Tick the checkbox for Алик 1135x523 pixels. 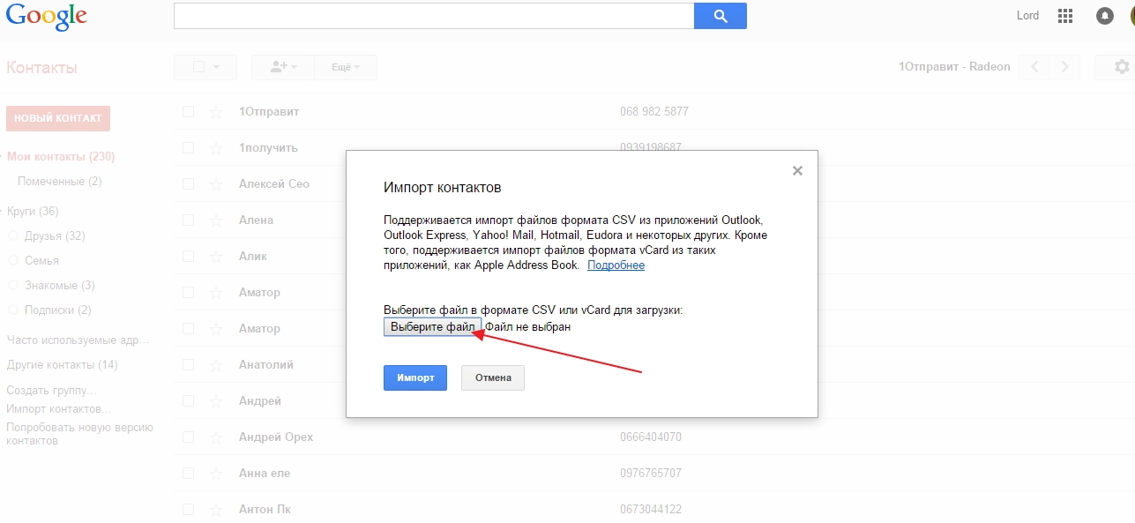(x=188, y=257)
